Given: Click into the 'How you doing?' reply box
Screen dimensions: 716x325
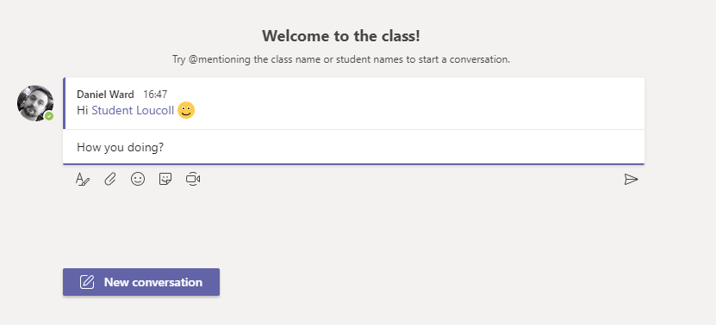Looking at the screenshot, I should 353,147.
